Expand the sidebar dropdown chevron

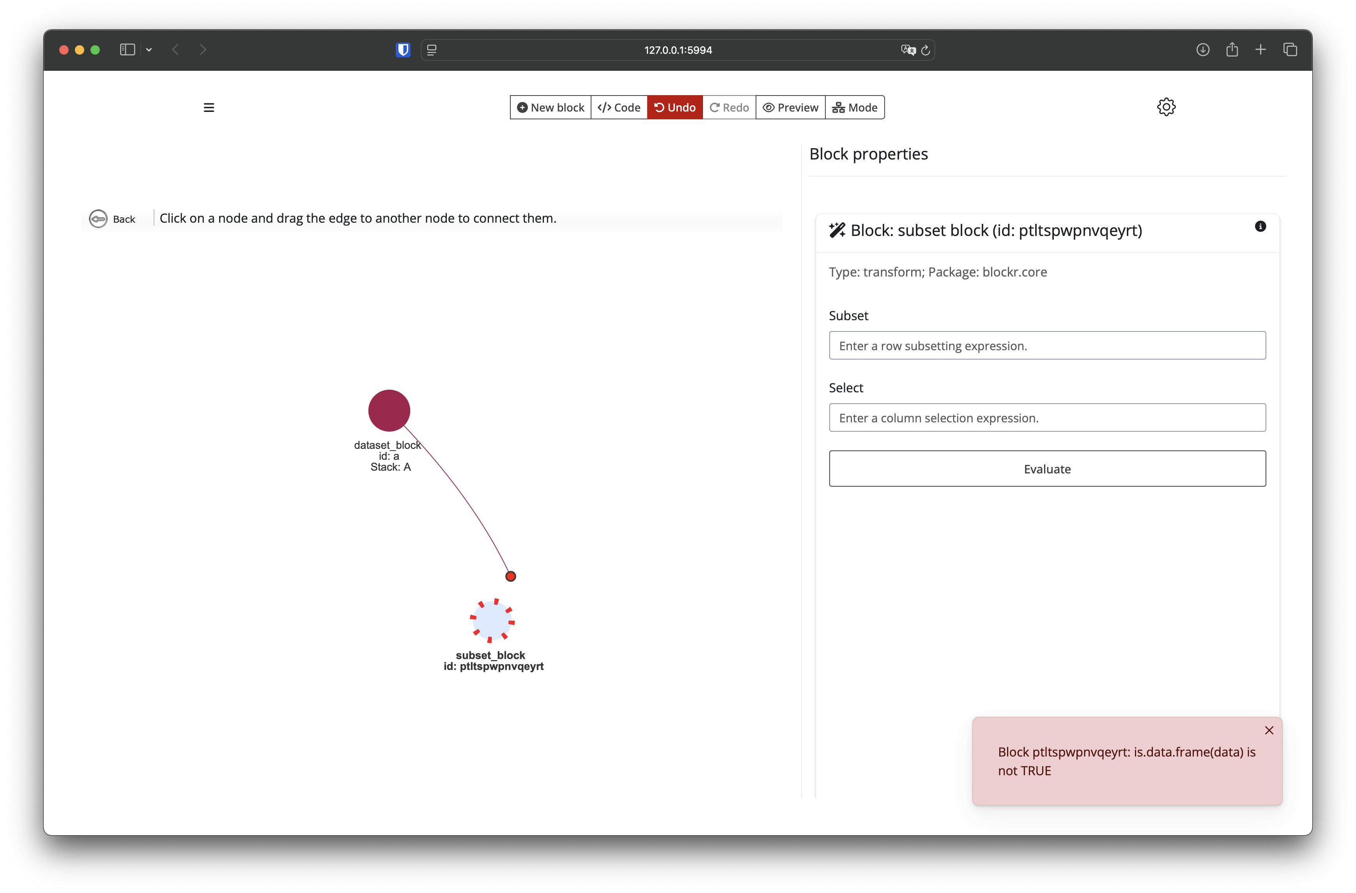coord(149,50)
